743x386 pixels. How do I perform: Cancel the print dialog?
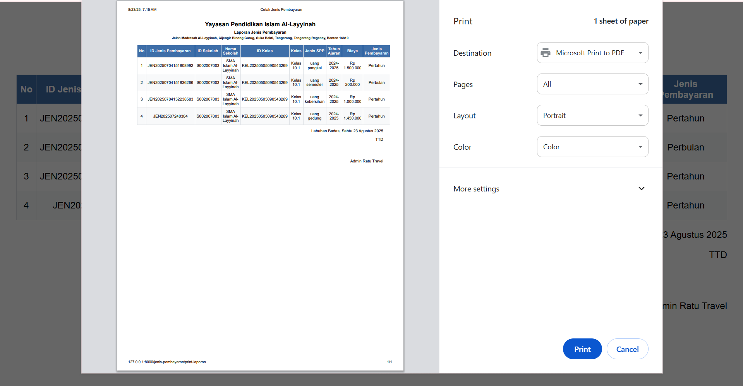coord(627,349)
